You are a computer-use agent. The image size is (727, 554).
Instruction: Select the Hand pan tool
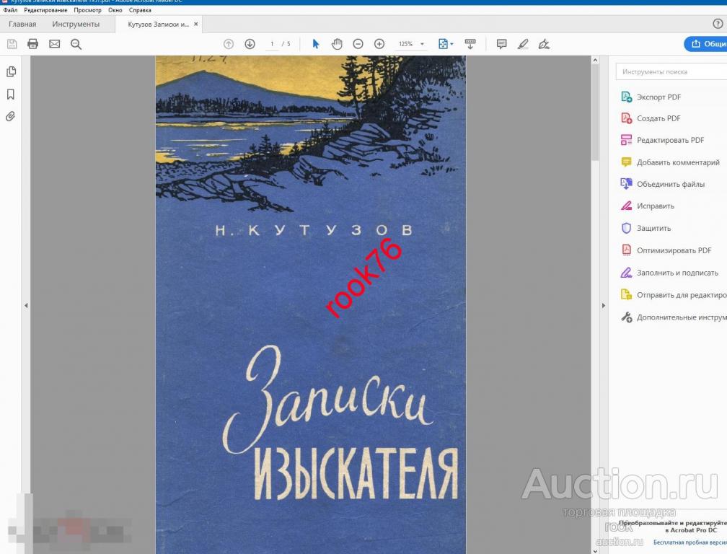pos(337,44)
